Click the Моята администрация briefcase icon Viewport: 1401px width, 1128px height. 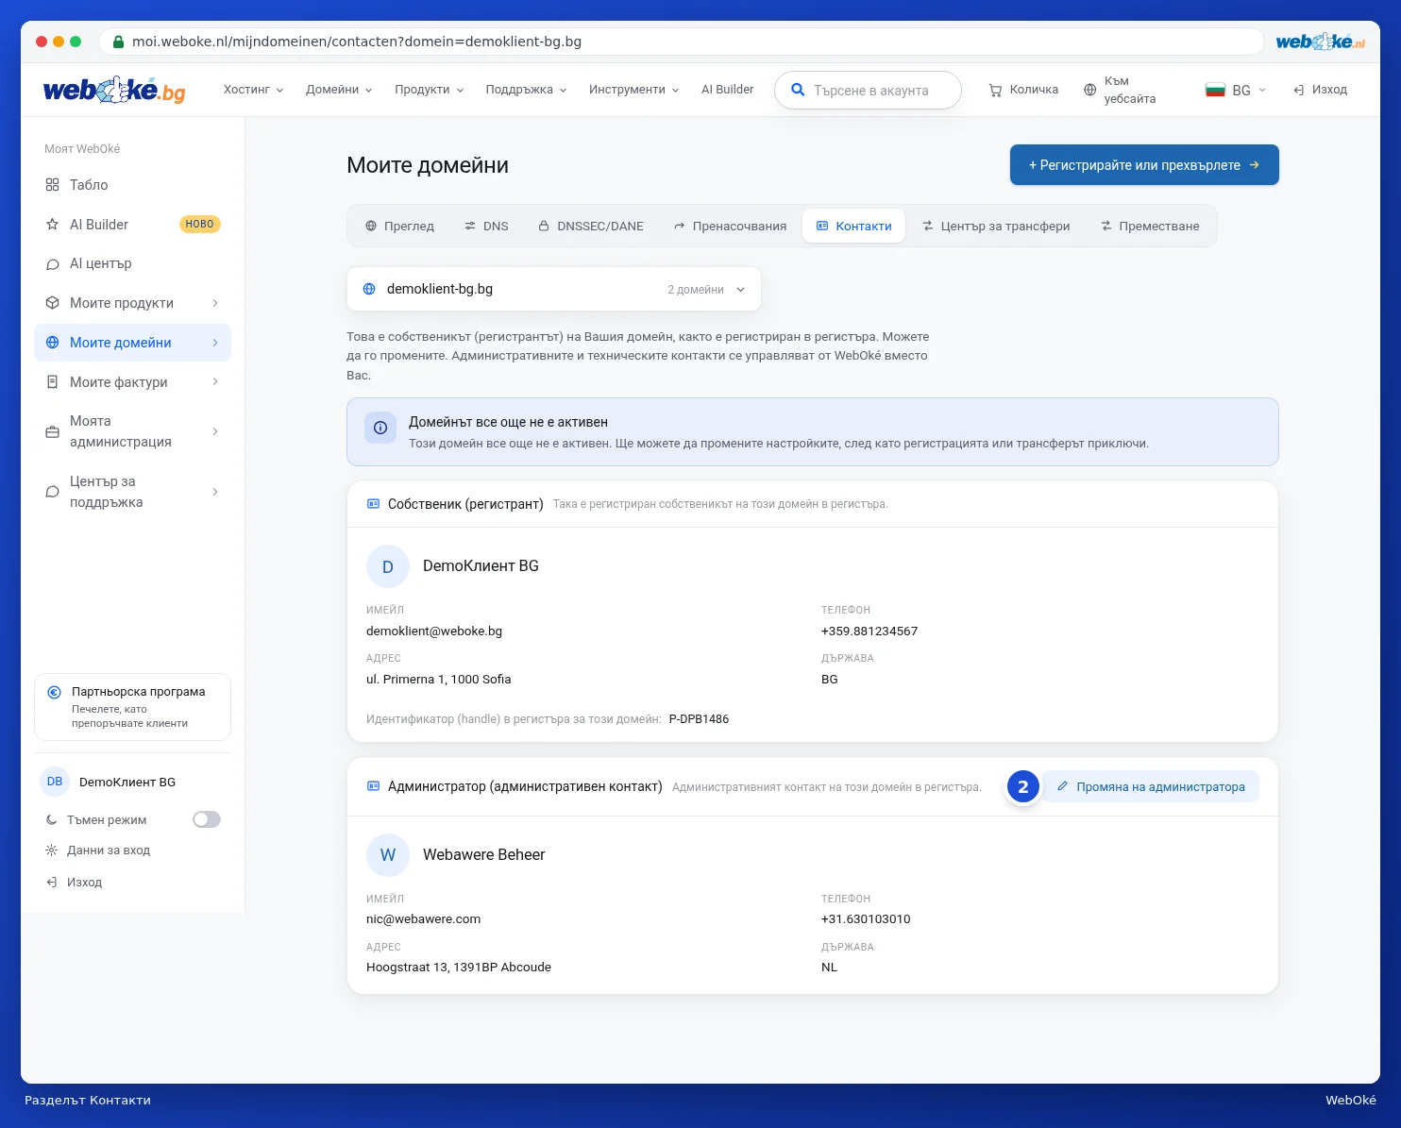coord(53,431)
